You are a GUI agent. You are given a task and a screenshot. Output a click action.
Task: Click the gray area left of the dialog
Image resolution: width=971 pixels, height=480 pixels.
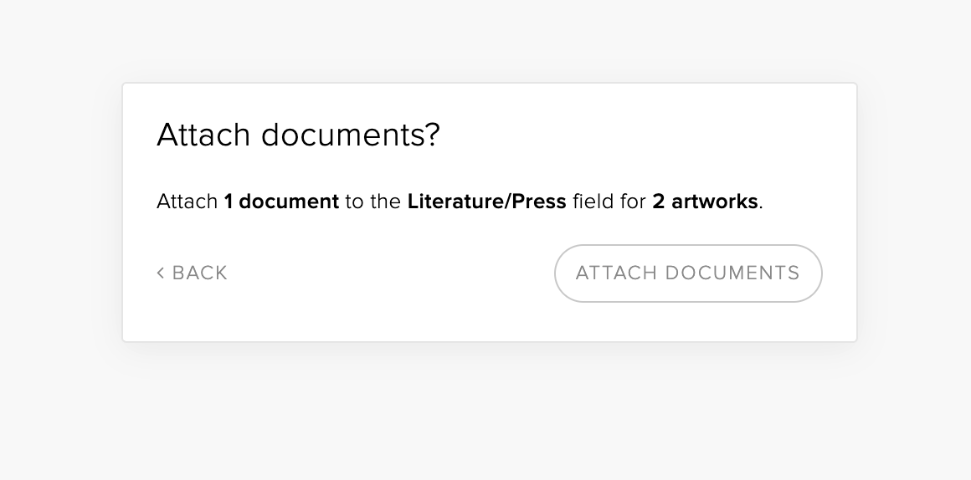click(x=60, y=209)
